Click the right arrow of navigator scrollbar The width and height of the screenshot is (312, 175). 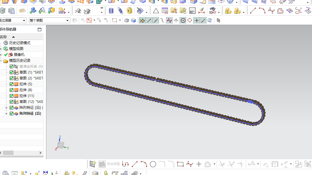coord(40,153)
